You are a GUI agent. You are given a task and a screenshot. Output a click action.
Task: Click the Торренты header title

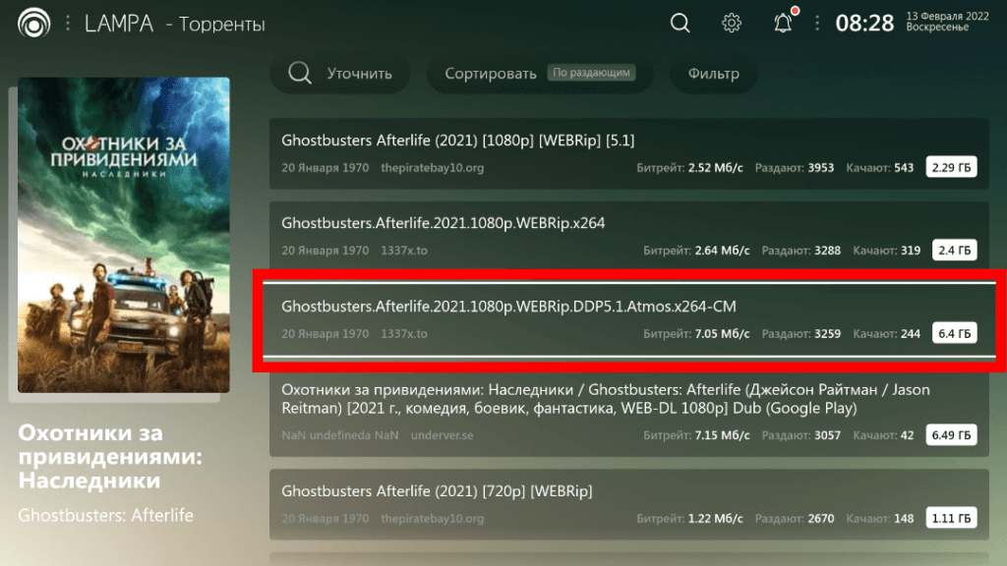(x=221, y=24)
